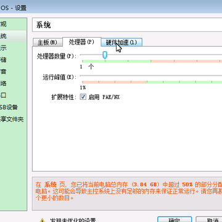The width and height of the screenshot is (222, 222).
Task: Click the 扩展特性 label
Action: pos(64,97)
